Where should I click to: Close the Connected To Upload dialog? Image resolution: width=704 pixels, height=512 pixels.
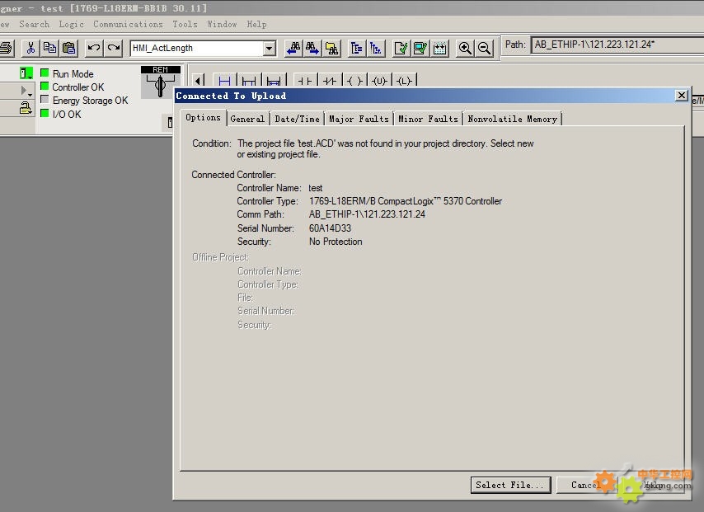(682, 95)
